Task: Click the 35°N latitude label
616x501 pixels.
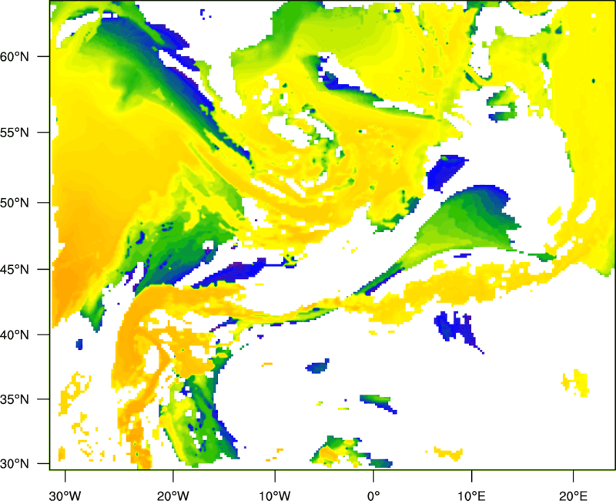Action: pyautogui.click(x=15, y=399)
